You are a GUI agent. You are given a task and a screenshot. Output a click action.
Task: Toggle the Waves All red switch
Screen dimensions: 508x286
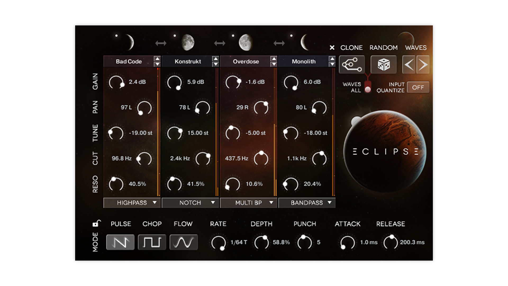(x=368, y=87)
